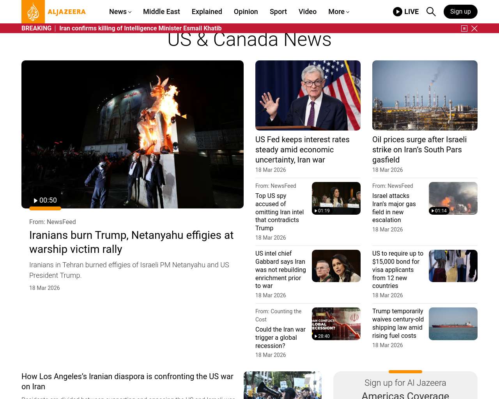Play the 01:19 Top US spy video
This screenshot has height=399, width=499.
[336, 198]
